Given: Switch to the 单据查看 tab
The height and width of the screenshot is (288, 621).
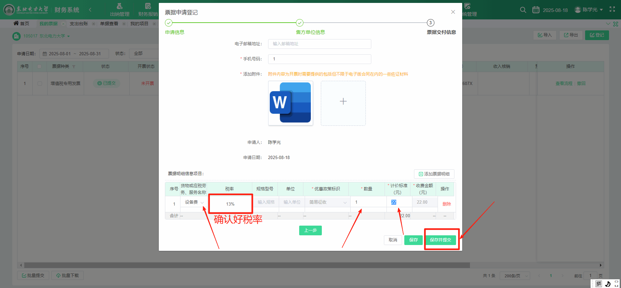Looking at the screenshot, I should point(109,24).
